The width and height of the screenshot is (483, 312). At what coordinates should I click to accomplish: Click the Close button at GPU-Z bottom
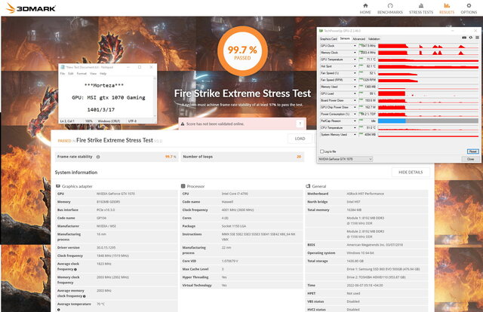point(470,159)
